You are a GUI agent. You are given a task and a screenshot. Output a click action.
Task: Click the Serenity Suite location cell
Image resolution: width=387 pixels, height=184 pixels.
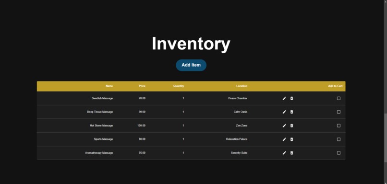click(x=239, y=153)
